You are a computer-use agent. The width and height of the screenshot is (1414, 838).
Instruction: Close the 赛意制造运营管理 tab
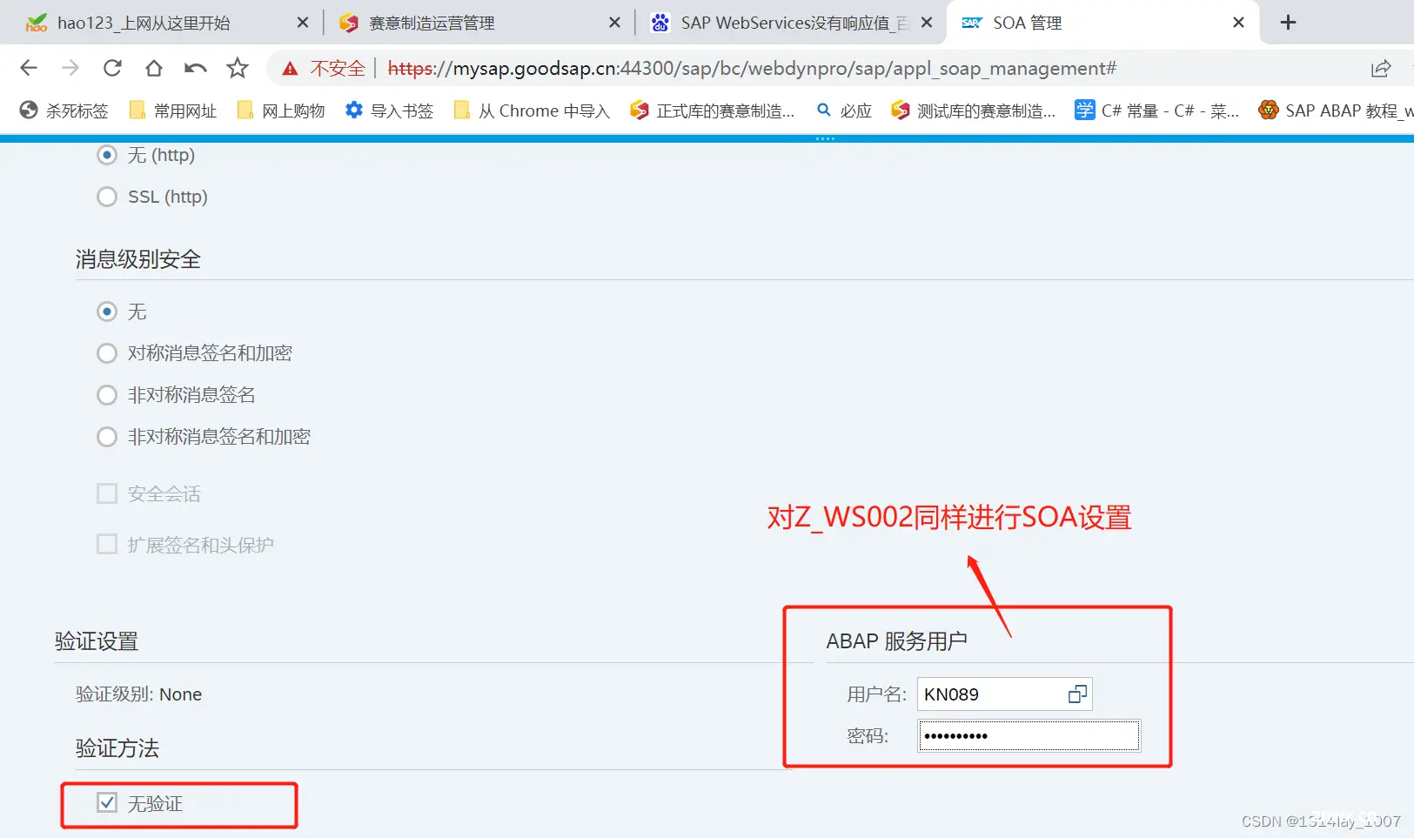615,23
